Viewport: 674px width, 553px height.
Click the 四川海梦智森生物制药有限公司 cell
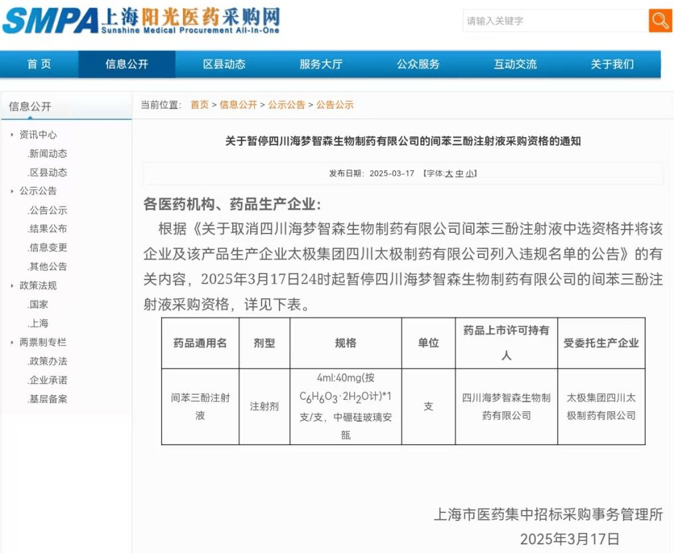(x=506, y=407)
